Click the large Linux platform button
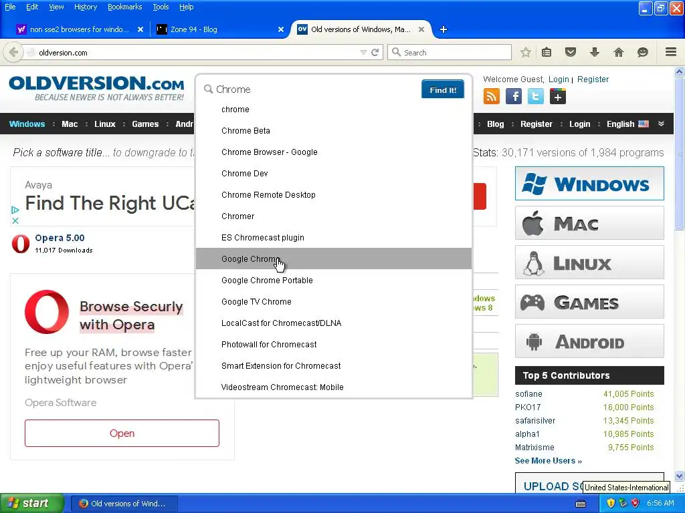 point(589,263)
